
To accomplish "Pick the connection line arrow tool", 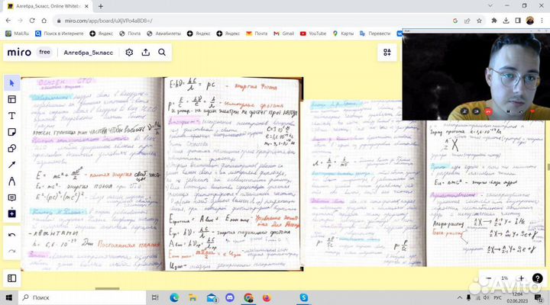I will [x=11, y=165].
